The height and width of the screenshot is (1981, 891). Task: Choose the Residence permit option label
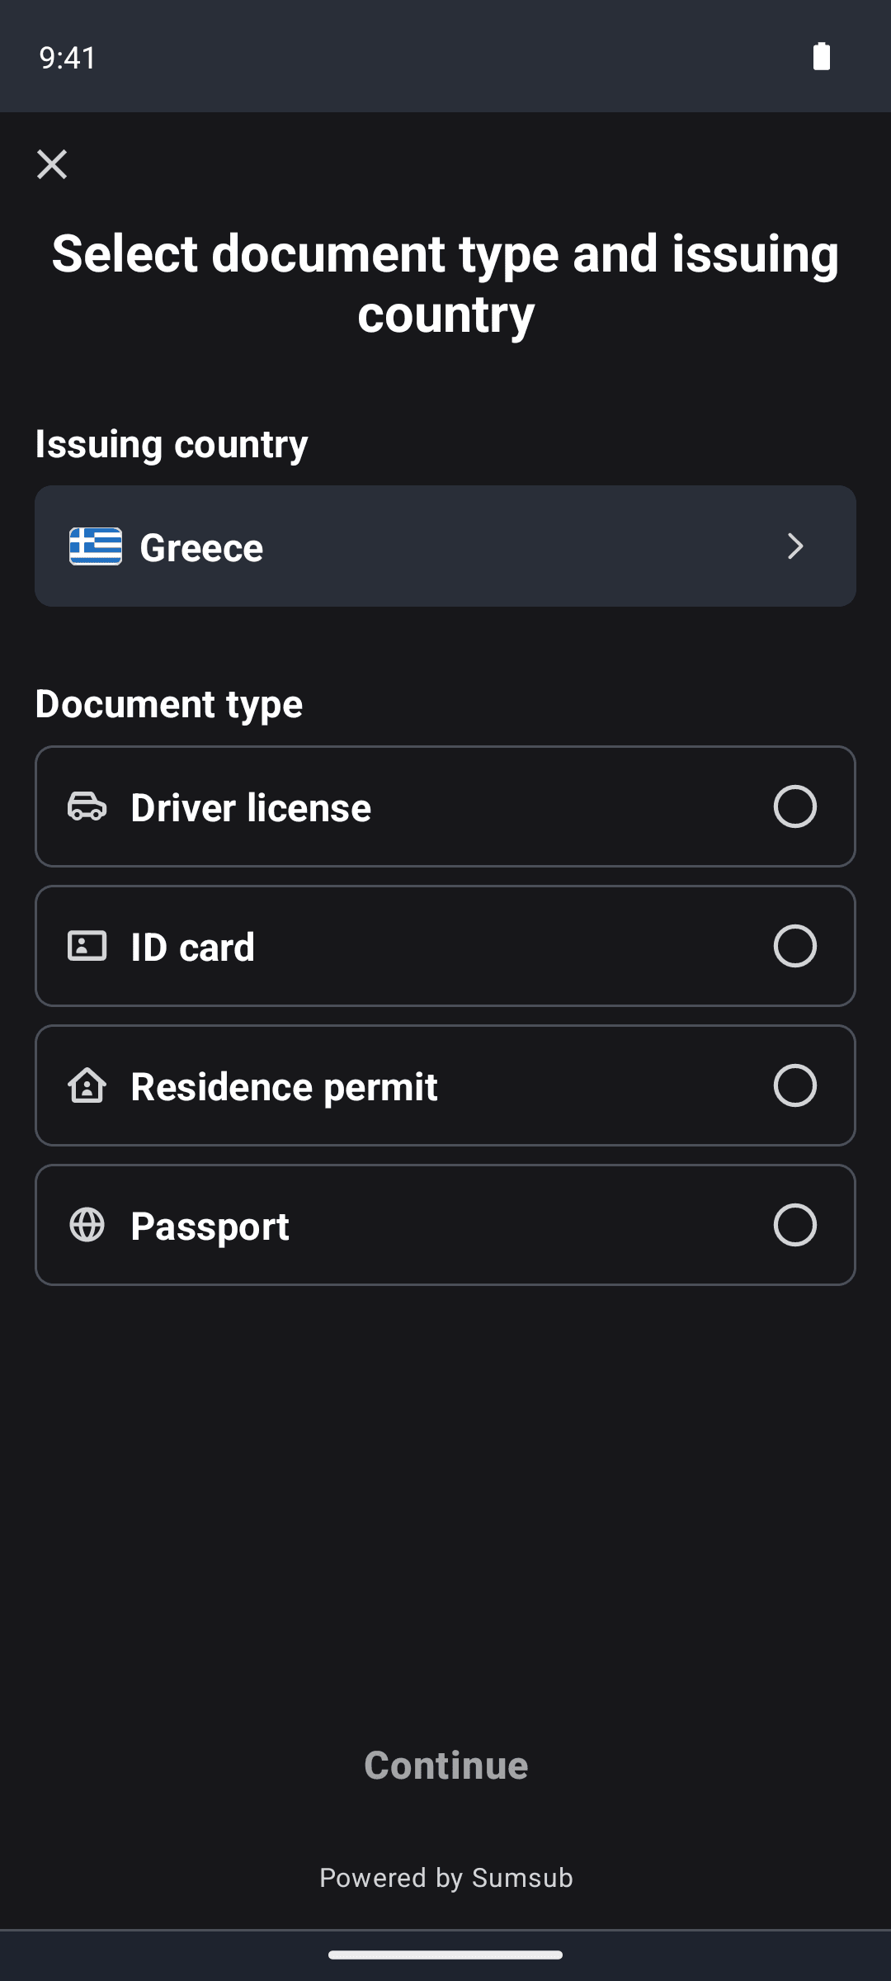[285, 1086]
